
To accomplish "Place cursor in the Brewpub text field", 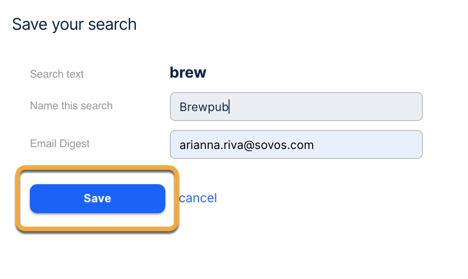I will (x=296, y=107).
